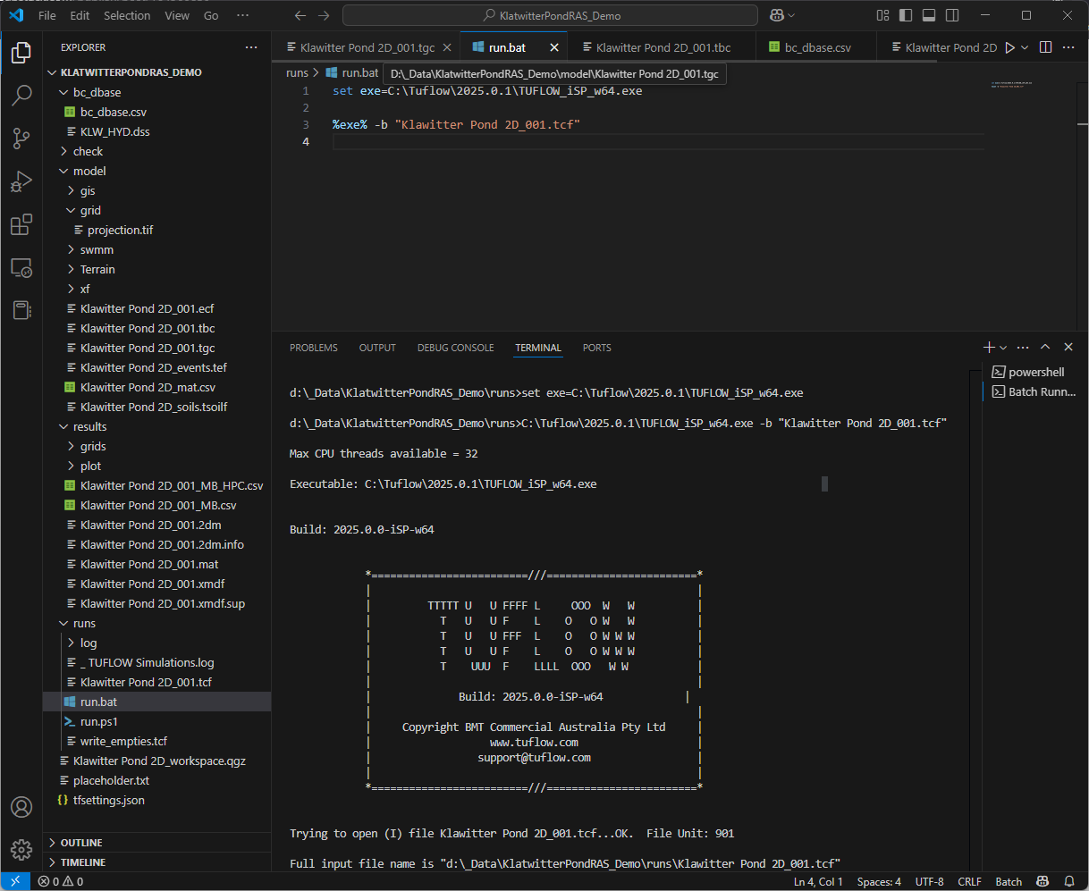Close the terminal panel
Screen dimensions: 1089x891
point(1068,347)
